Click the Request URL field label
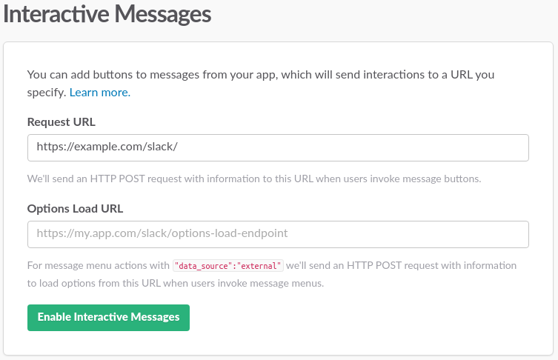 (62, 122)
